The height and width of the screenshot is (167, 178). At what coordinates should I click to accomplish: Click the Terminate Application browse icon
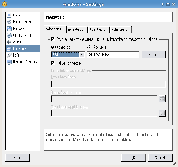tap(162, 113)
